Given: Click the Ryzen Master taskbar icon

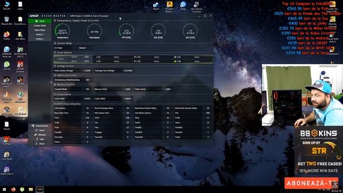Looking at the screenshot, I should click(40, 189).
